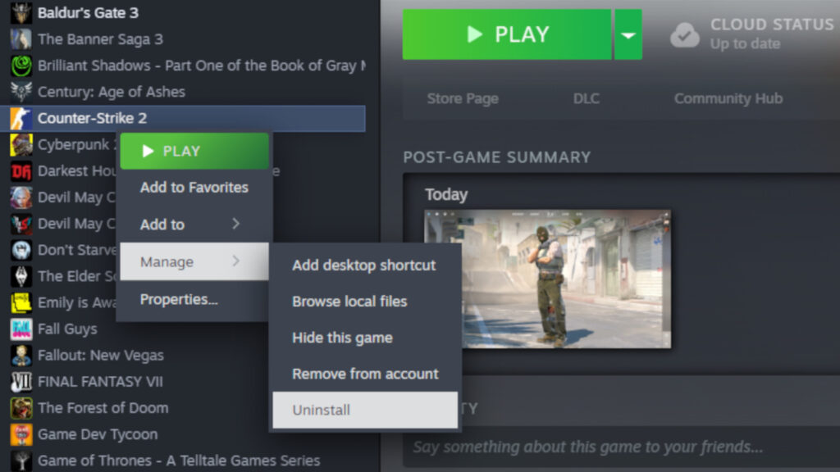The height and width of the screenshot is (472, 840).
Task: Open the Store Page link
Action: pos(462,98)
